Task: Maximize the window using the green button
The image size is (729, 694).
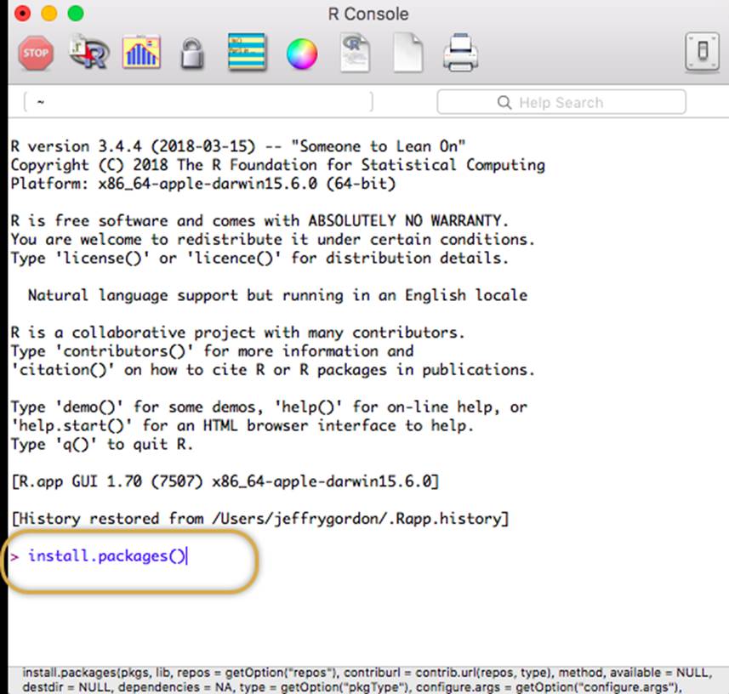Action: [76, 14]
